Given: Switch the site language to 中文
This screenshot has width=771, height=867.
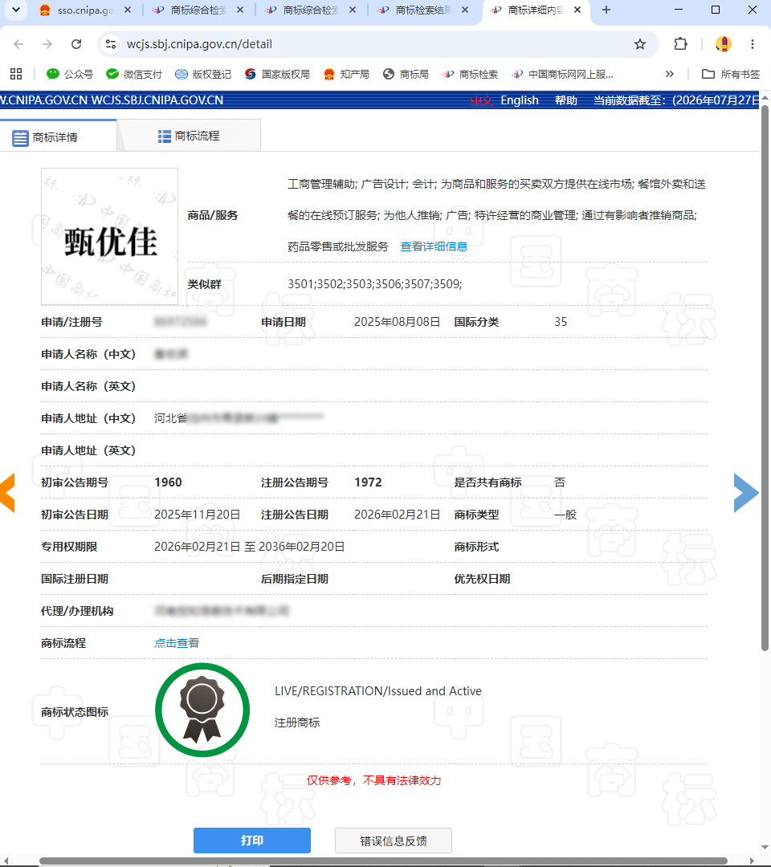Looking at the screenshot, I should 480,100.
